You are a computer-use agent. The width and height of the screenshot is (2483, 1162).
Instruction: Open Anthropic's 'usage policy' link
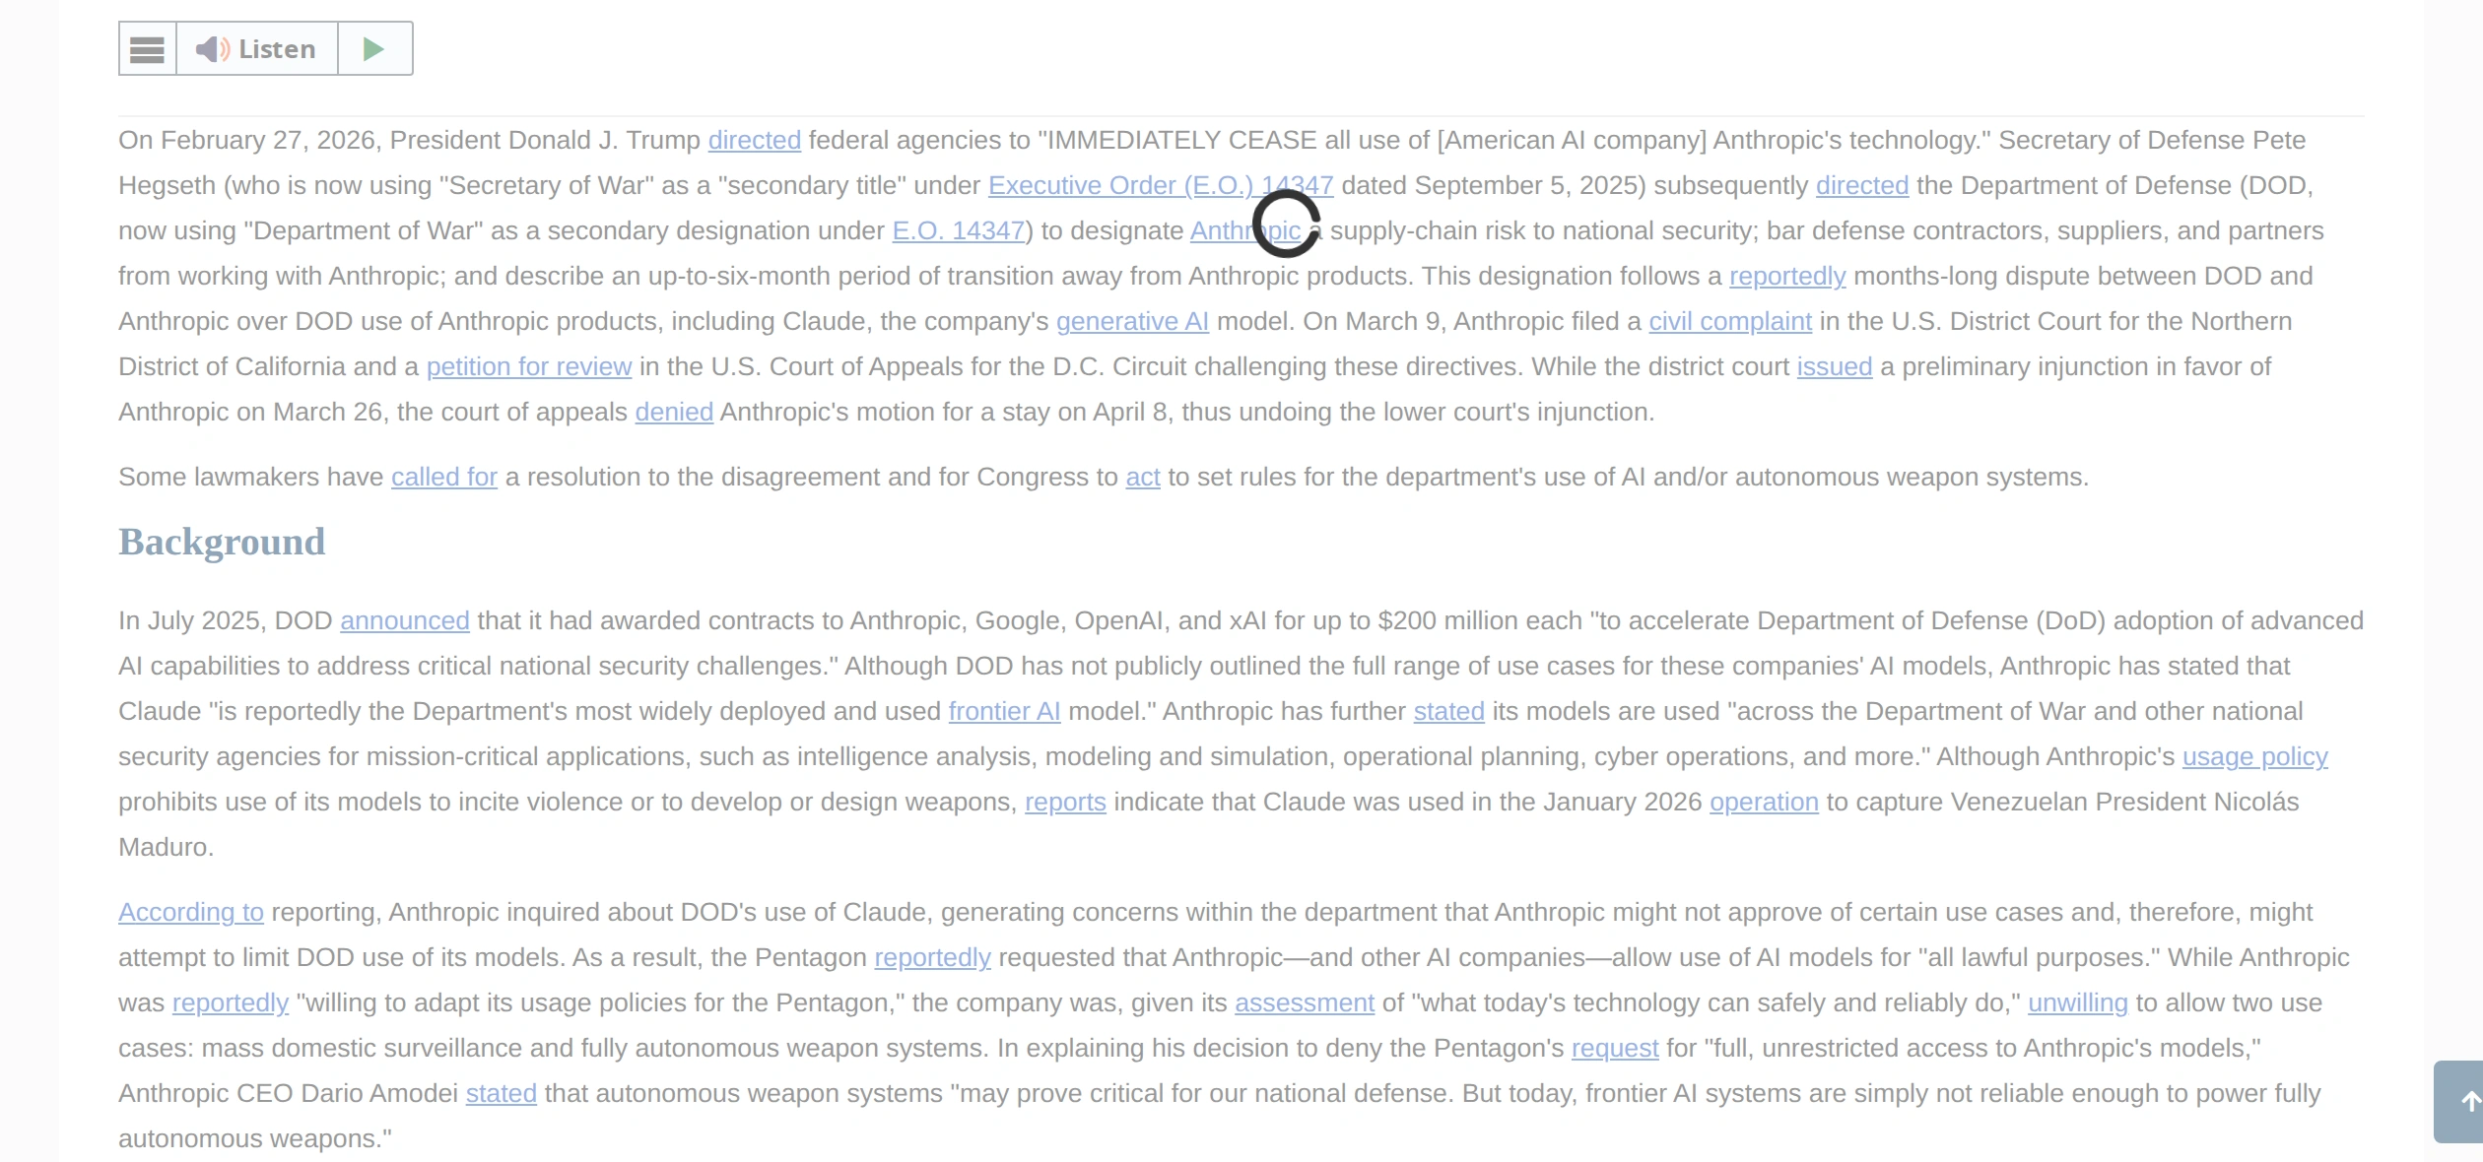pos(2255,756)
